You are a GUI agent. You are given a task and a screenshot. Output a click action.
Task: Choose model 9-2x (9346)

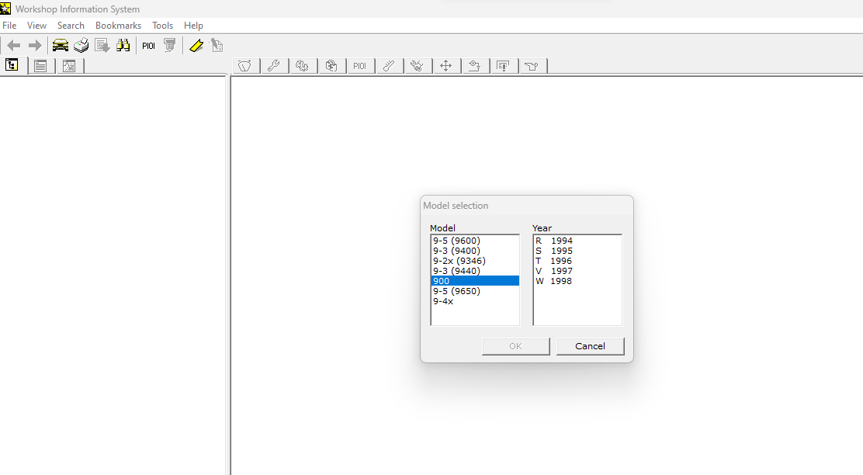coord(459,261)
